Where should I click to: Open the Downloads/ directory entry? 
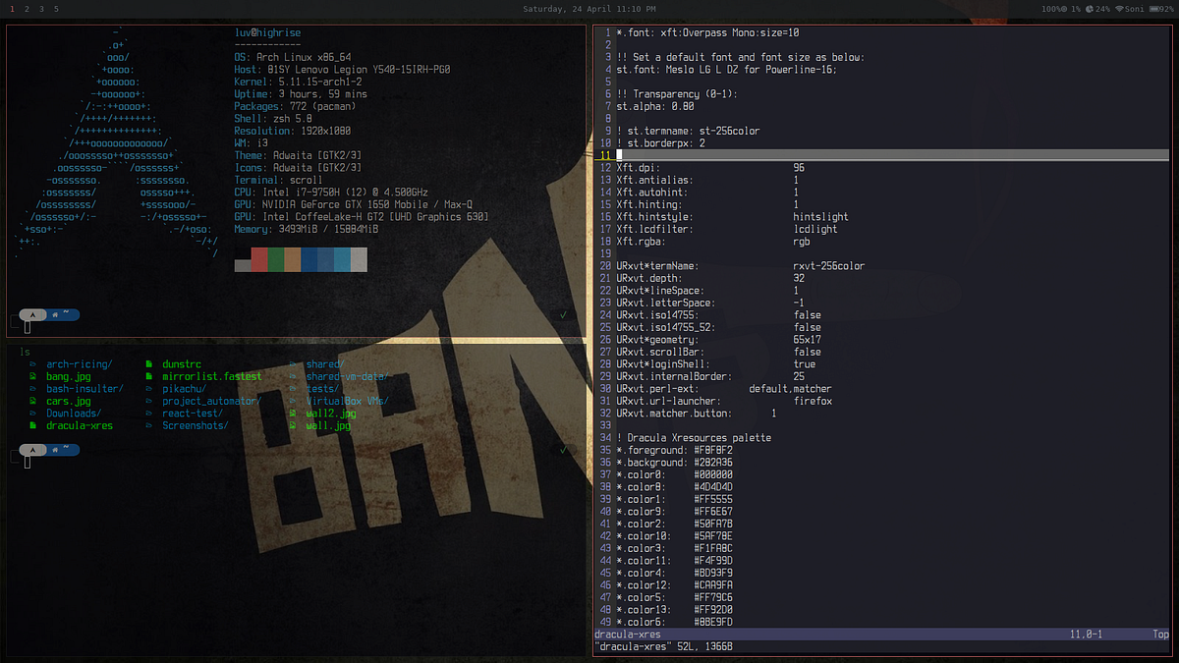(75, 413)
